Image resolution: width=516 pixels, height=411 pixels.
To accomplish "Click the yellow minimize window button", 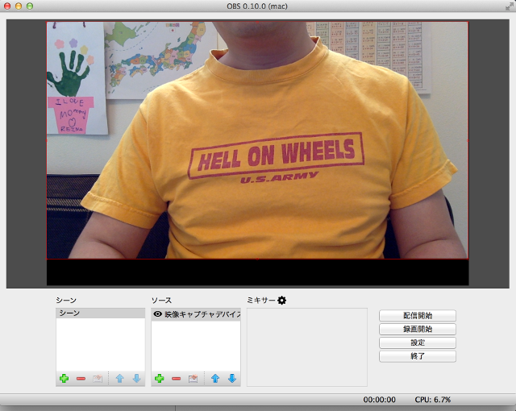I will click(19, 6).
